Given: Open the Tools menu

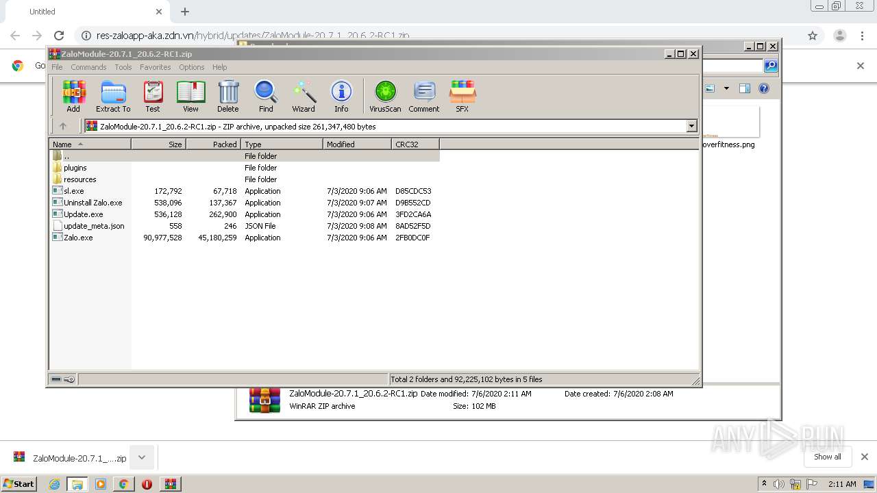Looking at the screenshot, I should tap(123, 67).
